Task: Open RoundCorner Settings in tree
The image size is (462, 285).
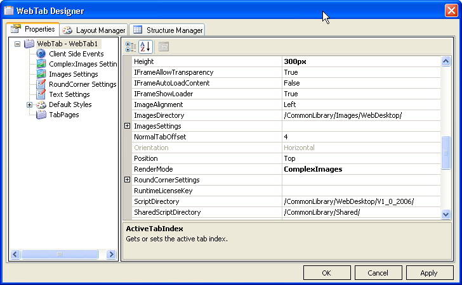Action: (x=82, y=84)
